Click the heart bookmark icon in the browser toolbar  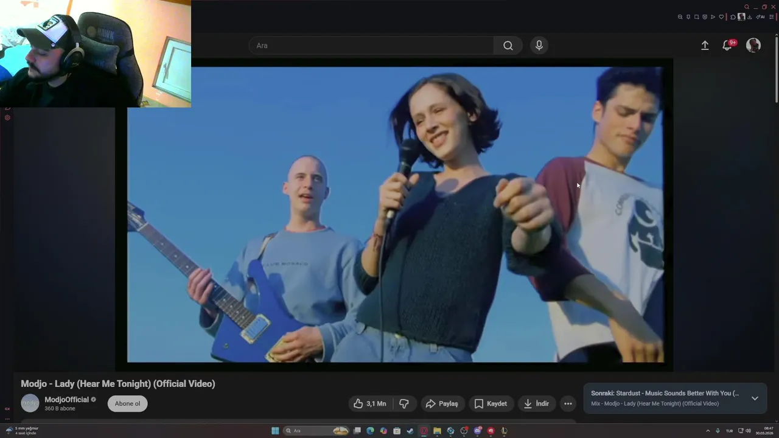pos(721,17)
